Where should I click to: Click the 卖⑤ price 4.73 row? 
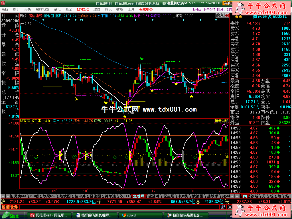click(261, 28)
